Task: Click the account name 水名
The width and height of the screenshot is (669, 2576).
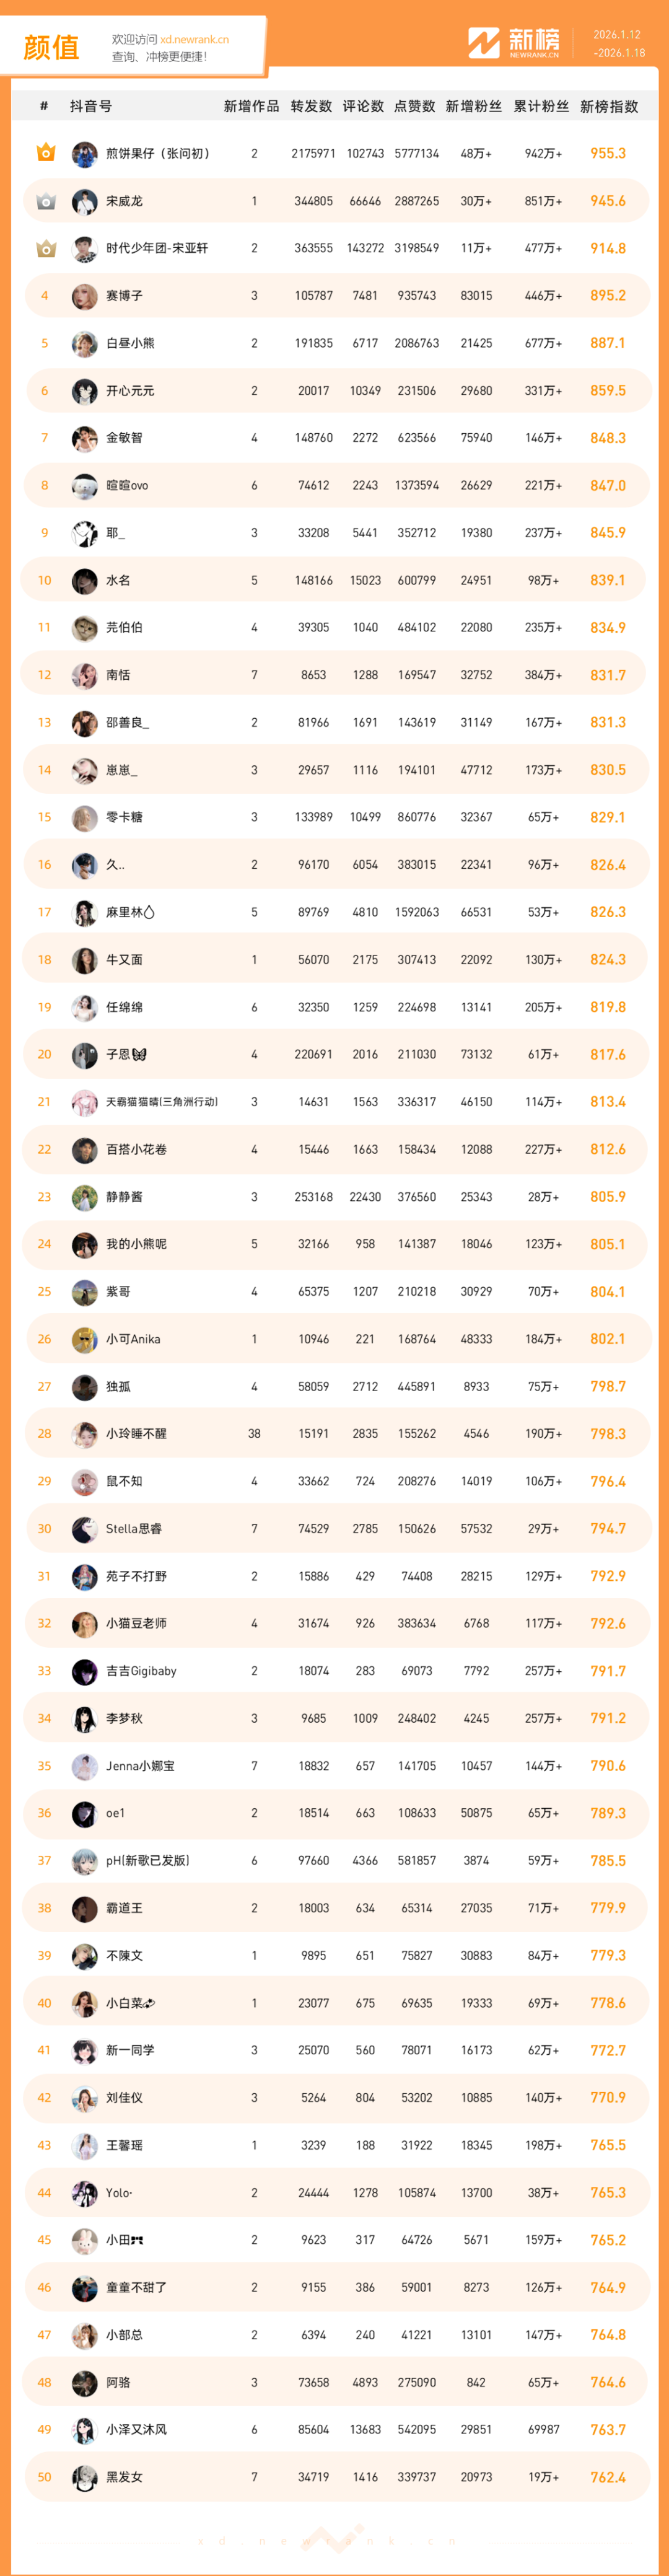Action: click(x=118, y=580)
